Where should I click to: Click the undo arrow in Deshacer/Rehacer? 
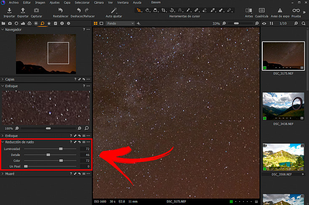click(79, 10)
